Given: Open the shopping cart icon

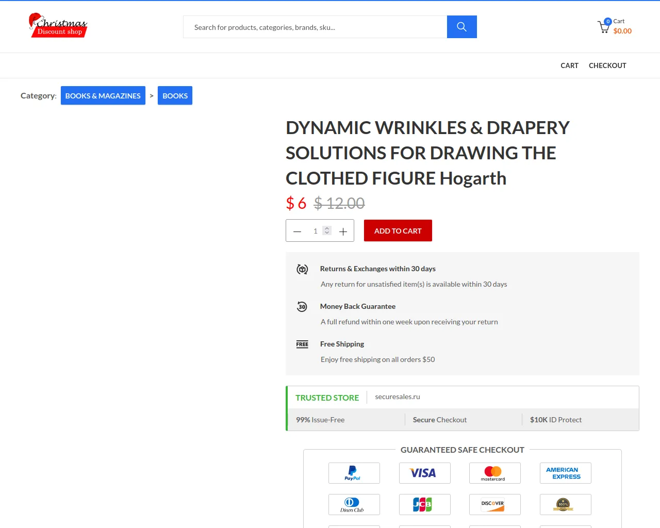Looking at the screenshot, I should point(603,27).
